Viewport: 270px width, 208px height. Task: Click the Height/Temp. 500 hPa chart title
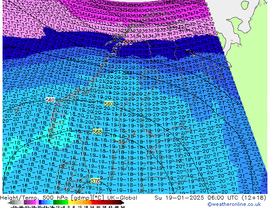69,198
